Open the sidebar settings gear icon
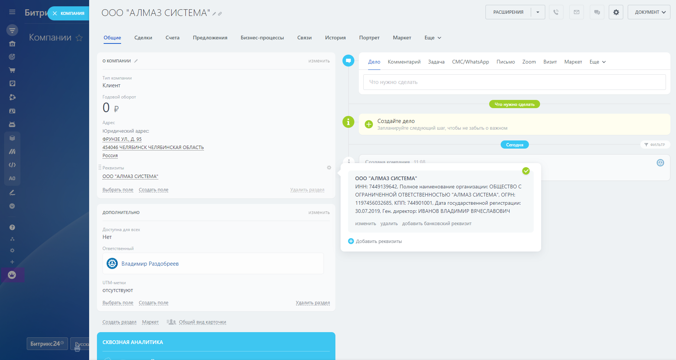This screenshot has width=676, height=360. 12,250
